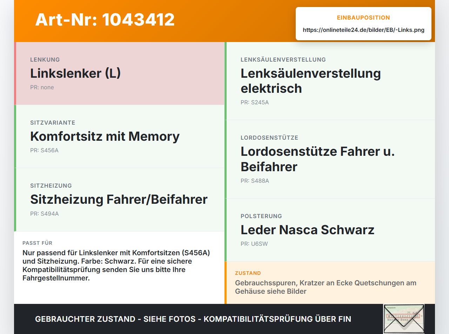Screen dimensions: 449x334
Task: Click the Leder Nasca Schwarz card
Action: click(330, 230)
